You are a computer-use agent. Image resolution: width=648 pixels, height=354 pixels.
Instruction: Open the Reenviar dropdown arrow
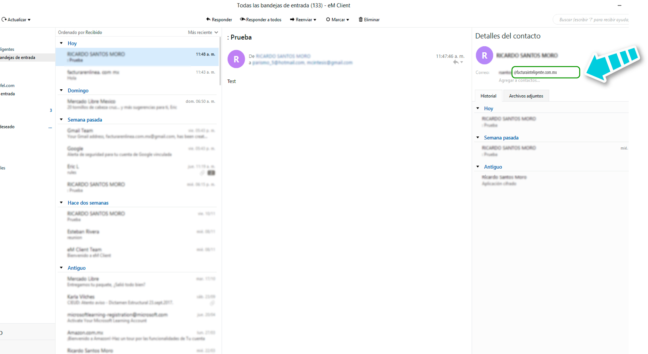click(315, 20)
